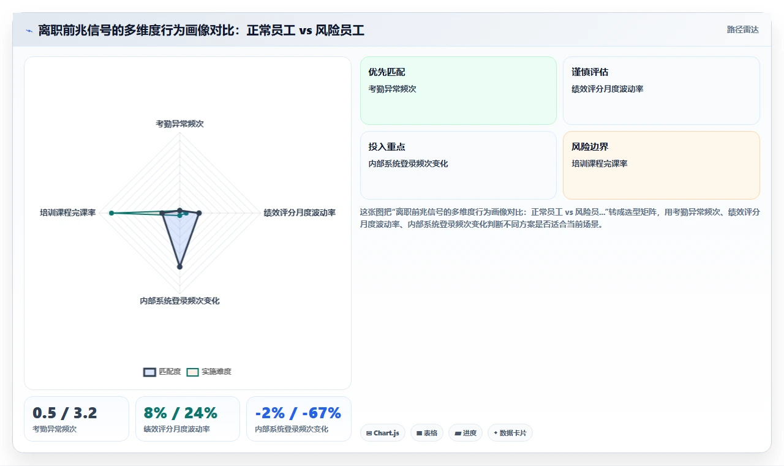Click the description paragraph below the cards

(x=560, y=218)
